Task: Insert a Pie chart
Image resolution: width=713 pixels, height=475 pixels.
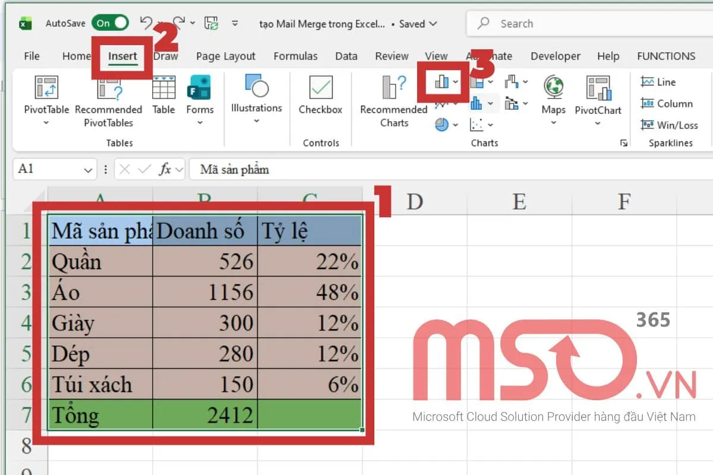Action: [x=442, y=125]
